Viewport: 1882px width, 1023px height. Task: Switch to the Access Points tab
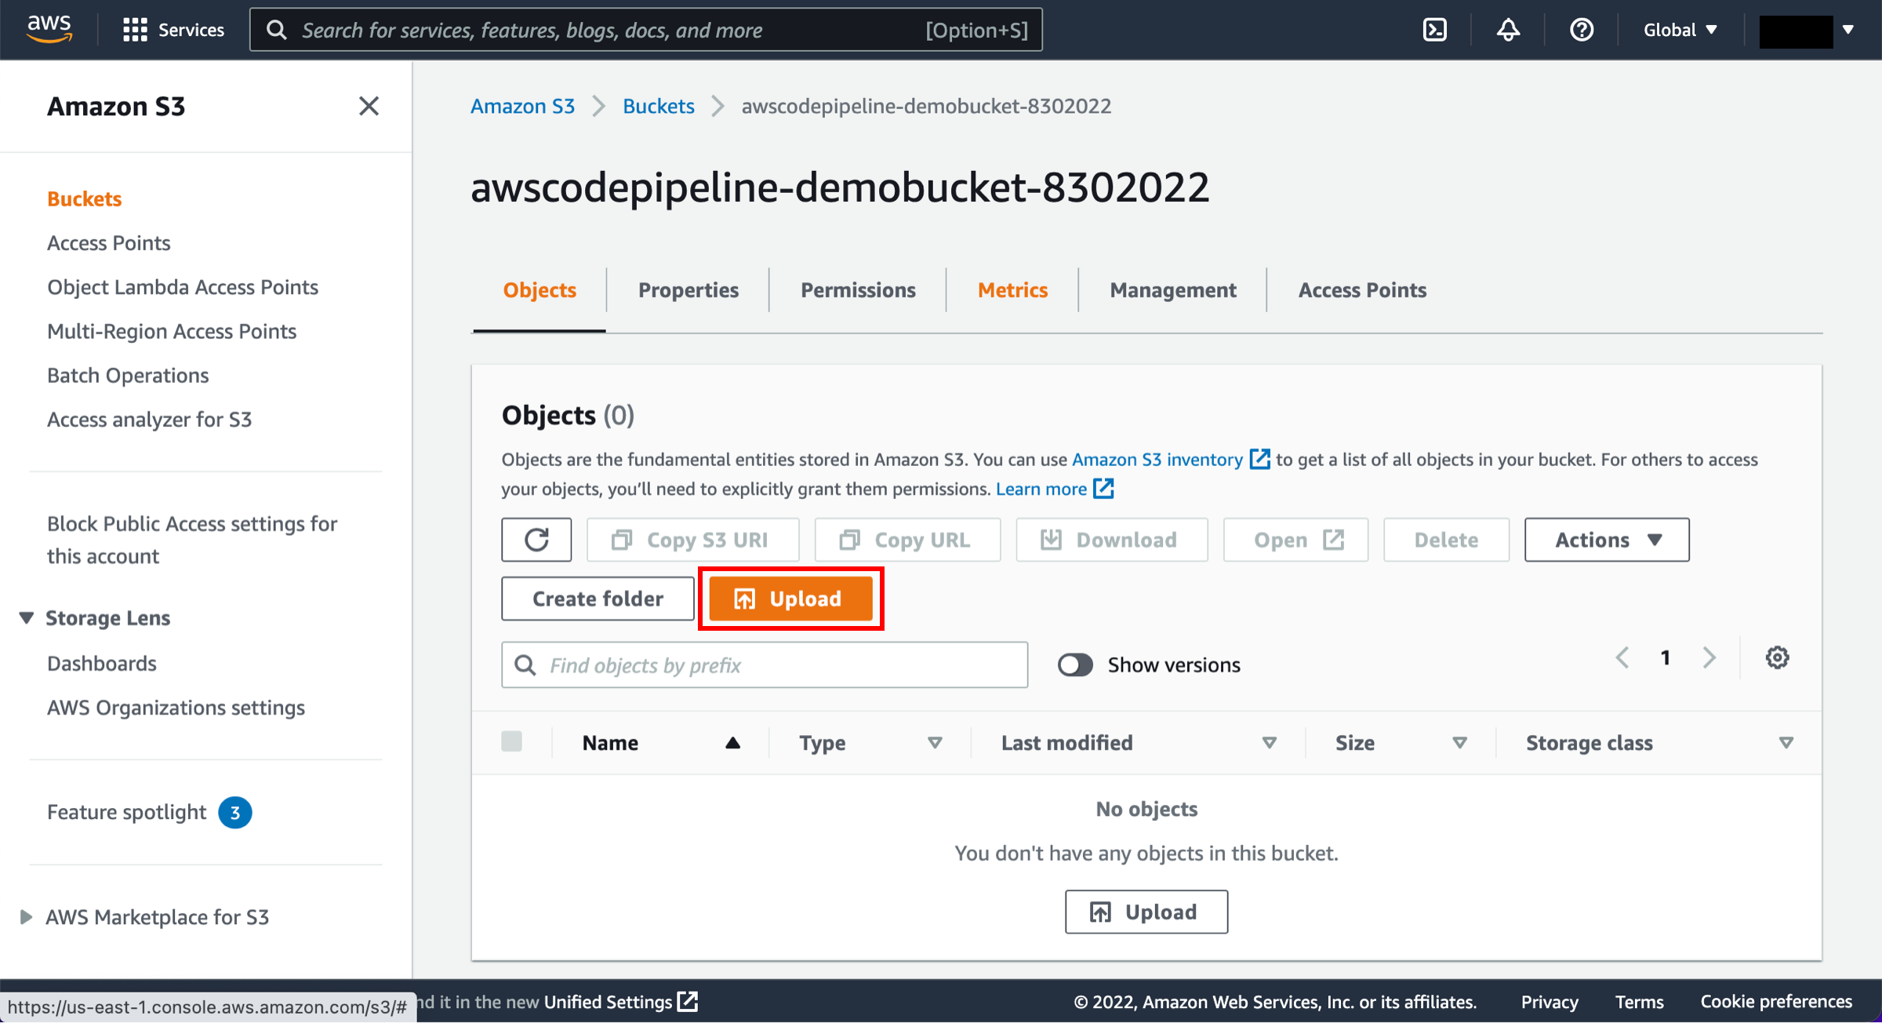tap(1362, 290)
